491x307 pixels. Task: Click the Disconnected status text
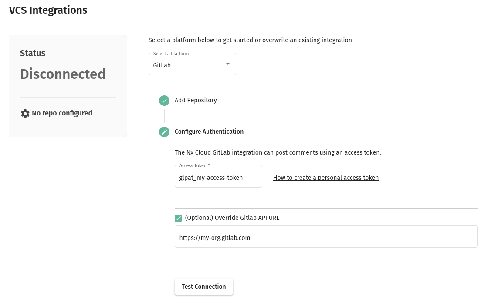click(63, 74)
